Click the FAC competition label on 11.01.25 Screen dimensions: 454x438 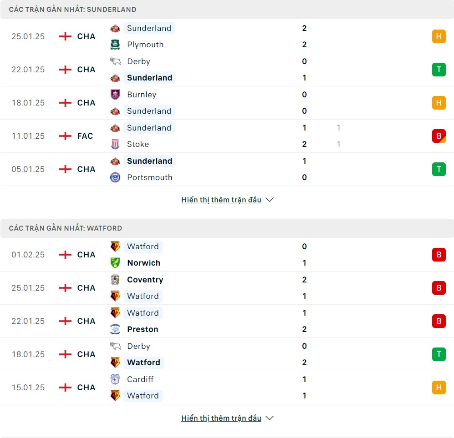click(x=85, y=136)
